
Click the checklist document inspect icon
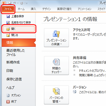click(x=56, y=62)
